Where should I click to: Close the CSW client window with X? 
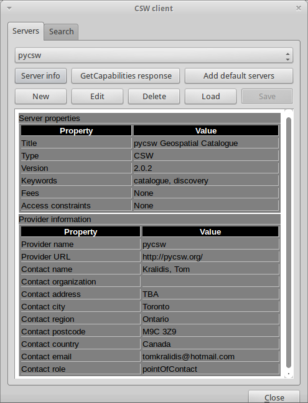299,8
